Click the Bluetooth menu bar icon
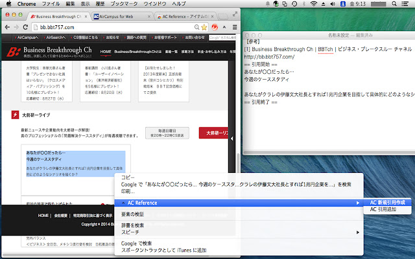The width and height of the screenshot is (415, 259). (x=304, y=4)
